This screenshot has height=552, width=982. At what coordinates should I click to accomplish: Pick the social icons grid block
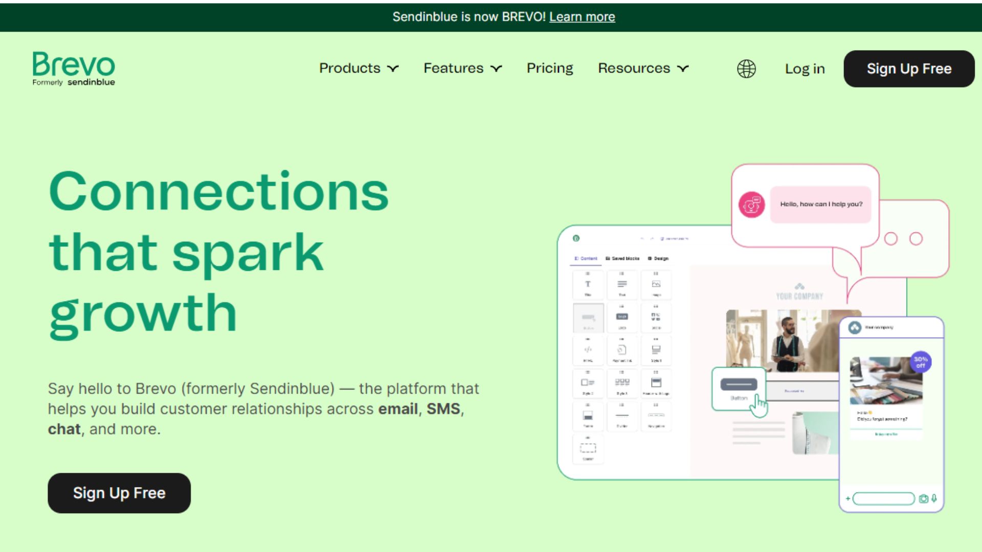pyautogui.click(x=656, y=318)
